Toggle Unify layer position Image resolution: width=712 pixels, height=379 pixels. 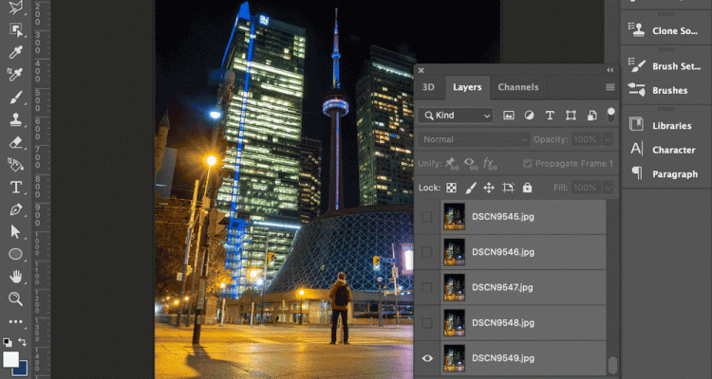452,163
